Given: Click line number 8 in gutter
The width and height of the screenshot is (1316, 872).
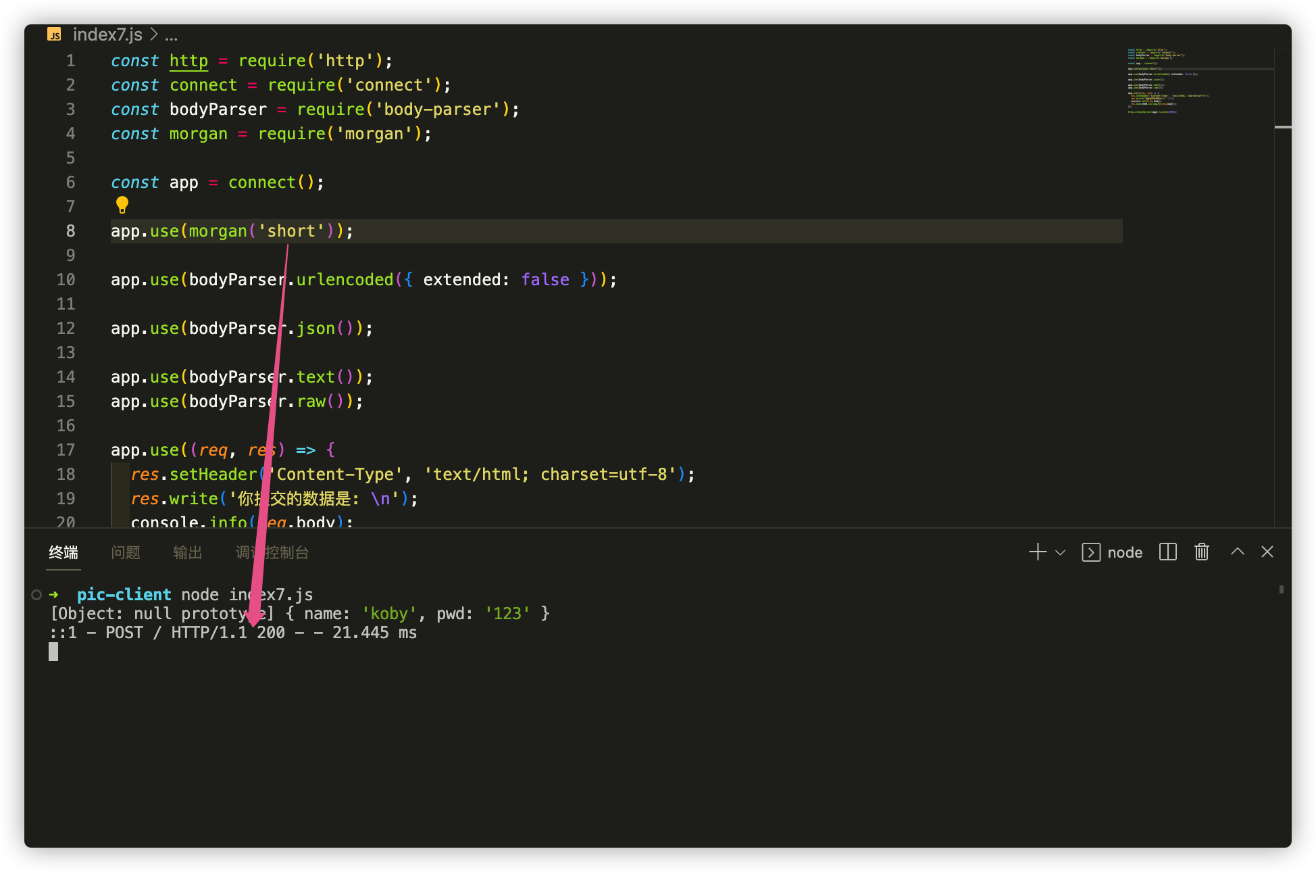Looking at the screenshot, I should 70,231.
